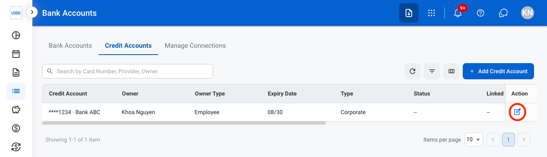Open the notifications bell

(x=458, y=13)
